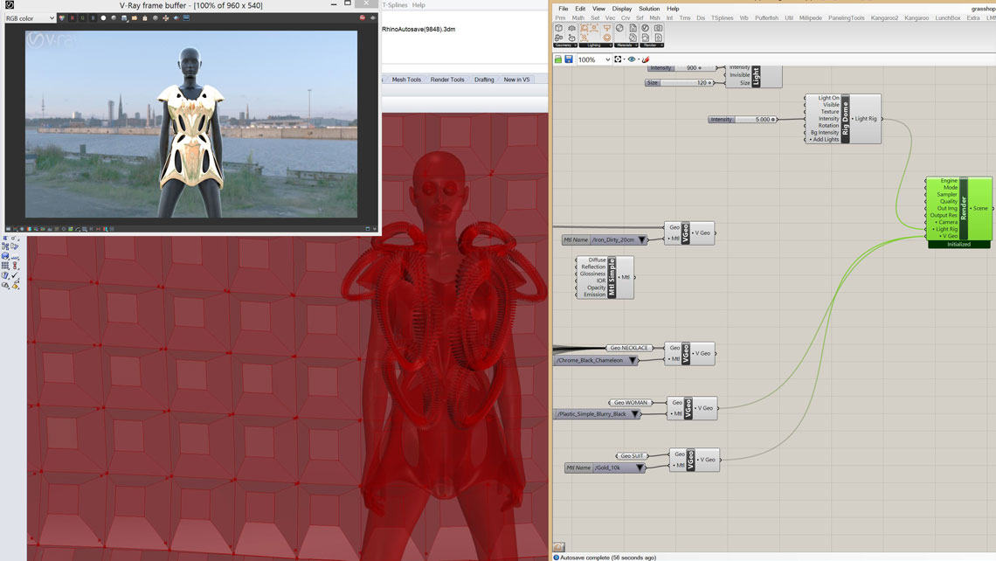Viewport: 996px width, 561px height.
Task: Select the Mtl Simple material component
Action: tap(605, 278)
